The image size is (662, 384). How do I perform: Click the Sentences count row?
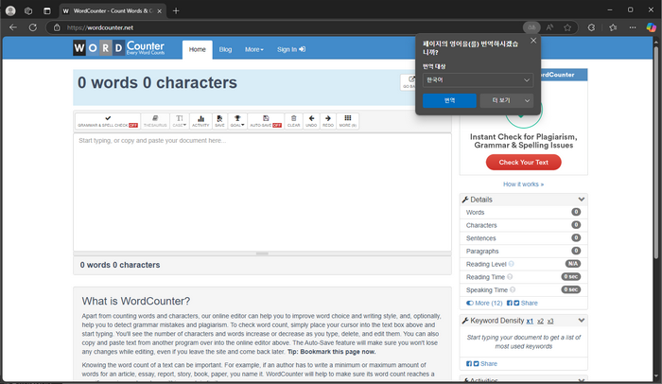523,237
